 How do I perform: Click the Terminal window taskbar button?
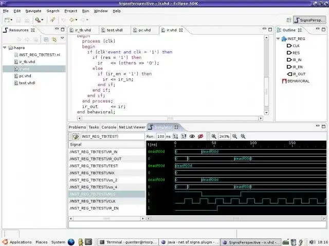127,242
